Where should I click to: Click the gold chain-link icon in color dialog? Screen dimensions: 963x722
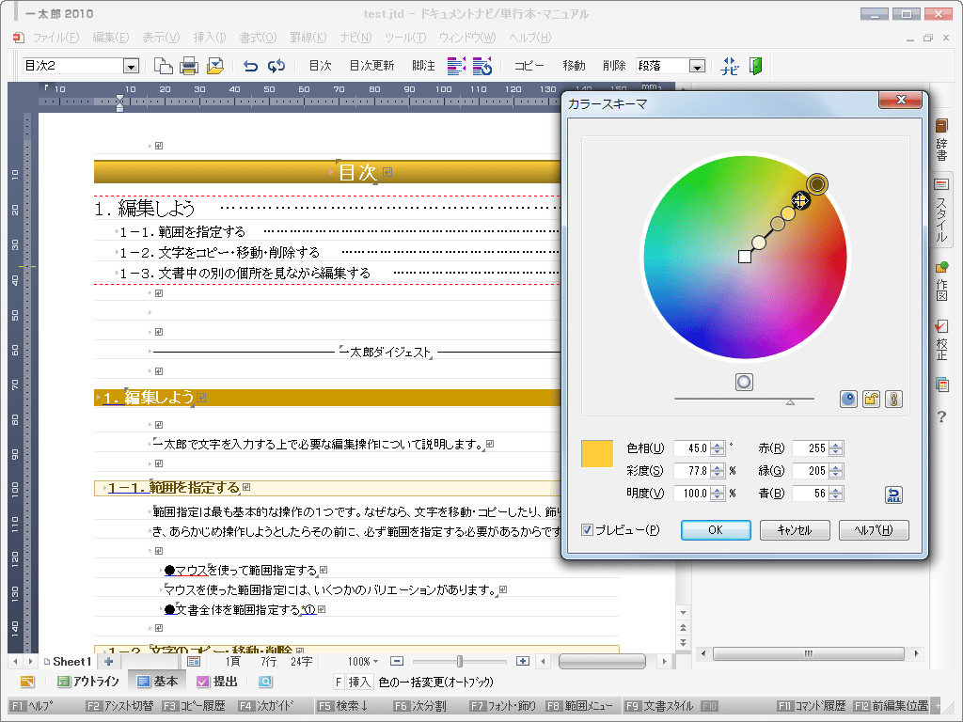[x=893, y=399]
